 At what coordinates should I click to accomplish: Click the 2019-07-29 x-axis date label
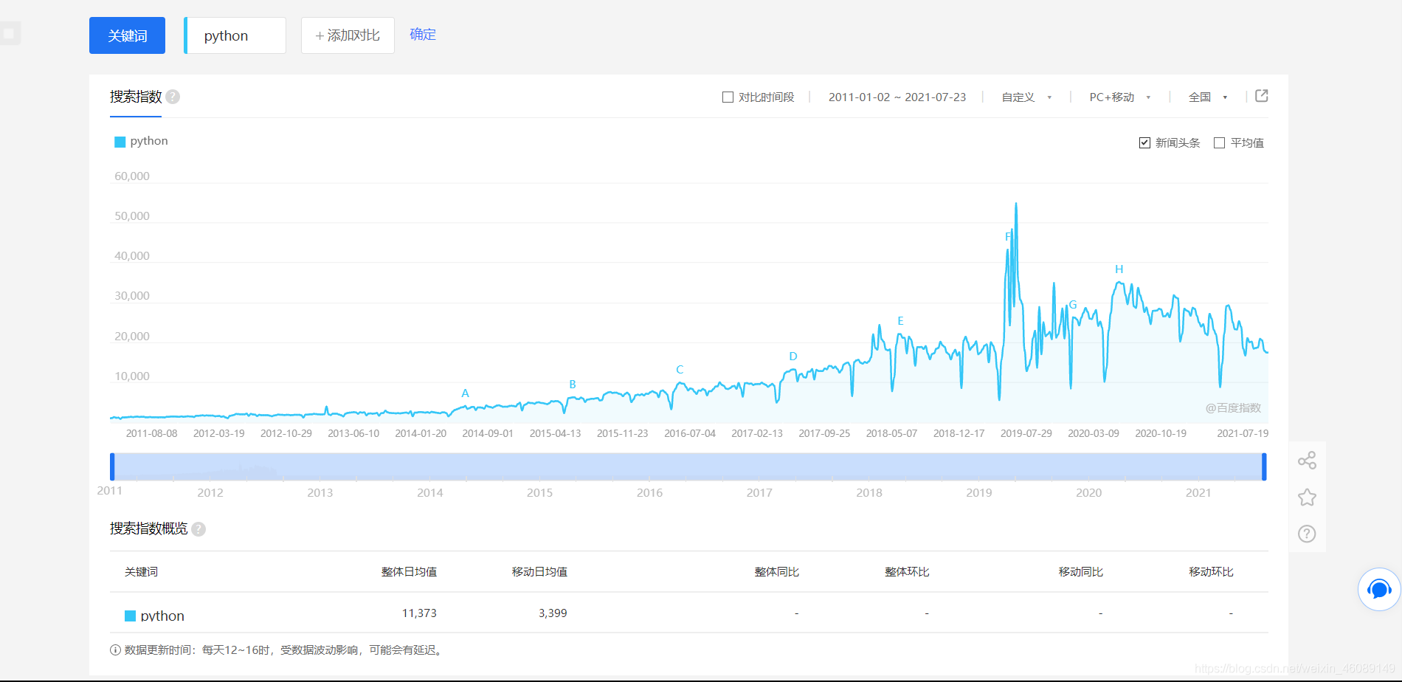click(x=1026, y=433)
